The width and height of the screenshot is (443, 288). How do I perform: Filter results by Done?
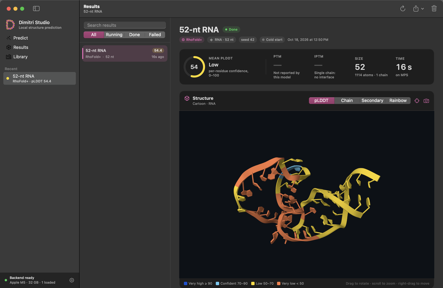click(x=135, y=35)
